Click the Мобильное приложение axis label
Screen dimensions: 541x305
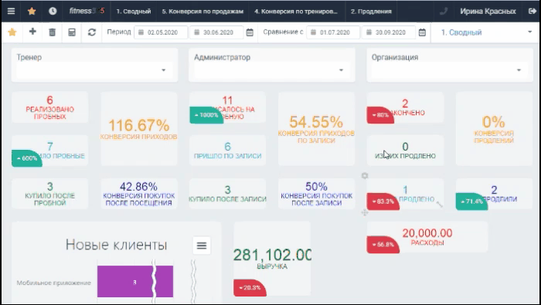pyautogui.click(x=53, y=283)
